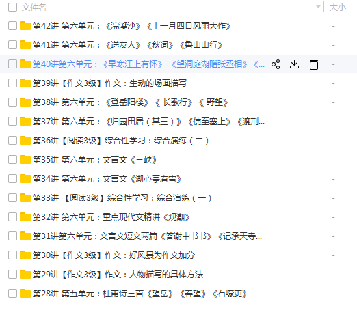The height and width of the screenshot is (323, 357).
Task: Open folder 第31讲第六单元：文言文短文两篇
Action: coord(147,236)
